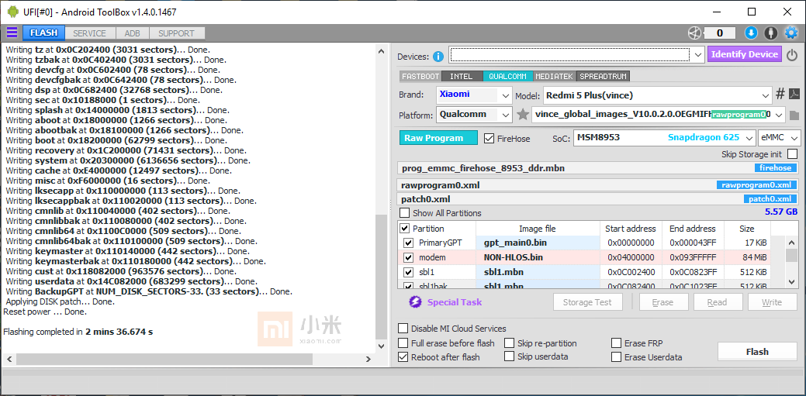Check the Erase FRP option
The image size is (806, 396).
(x=616, y=343)
